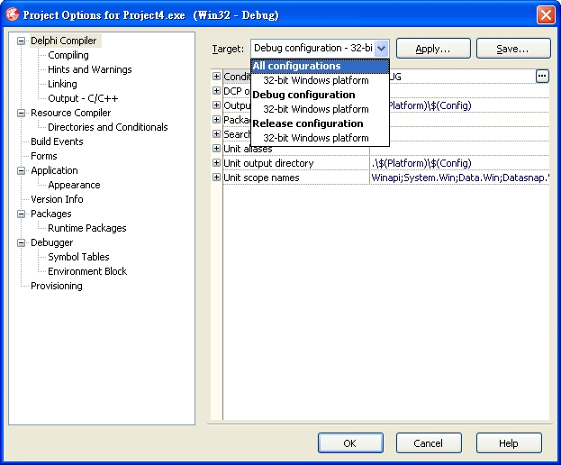Open the ellipsis editor for Conditional defines
This screenshot has width=561, height=465.
point(542,76)
